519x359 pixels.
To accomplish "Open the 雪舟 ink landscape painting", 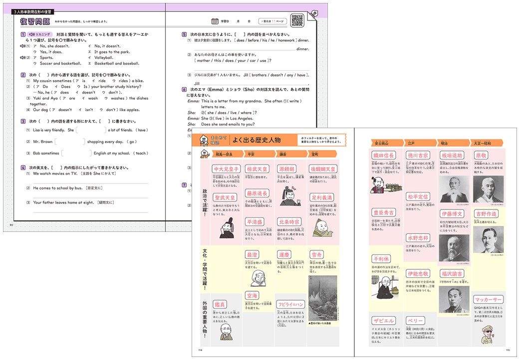I will [x=322, y=298].
